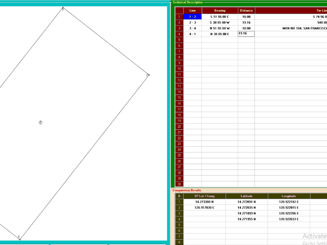Select the highlighted Line 1 - 2 cell
This screenshot has width=327, height=245.
point(193,17)
